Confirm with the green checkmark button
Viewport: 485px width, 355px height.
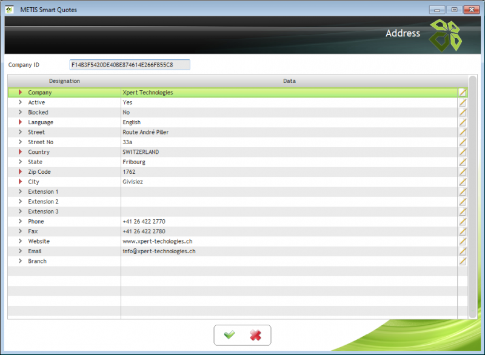click(x=229, y=334)
